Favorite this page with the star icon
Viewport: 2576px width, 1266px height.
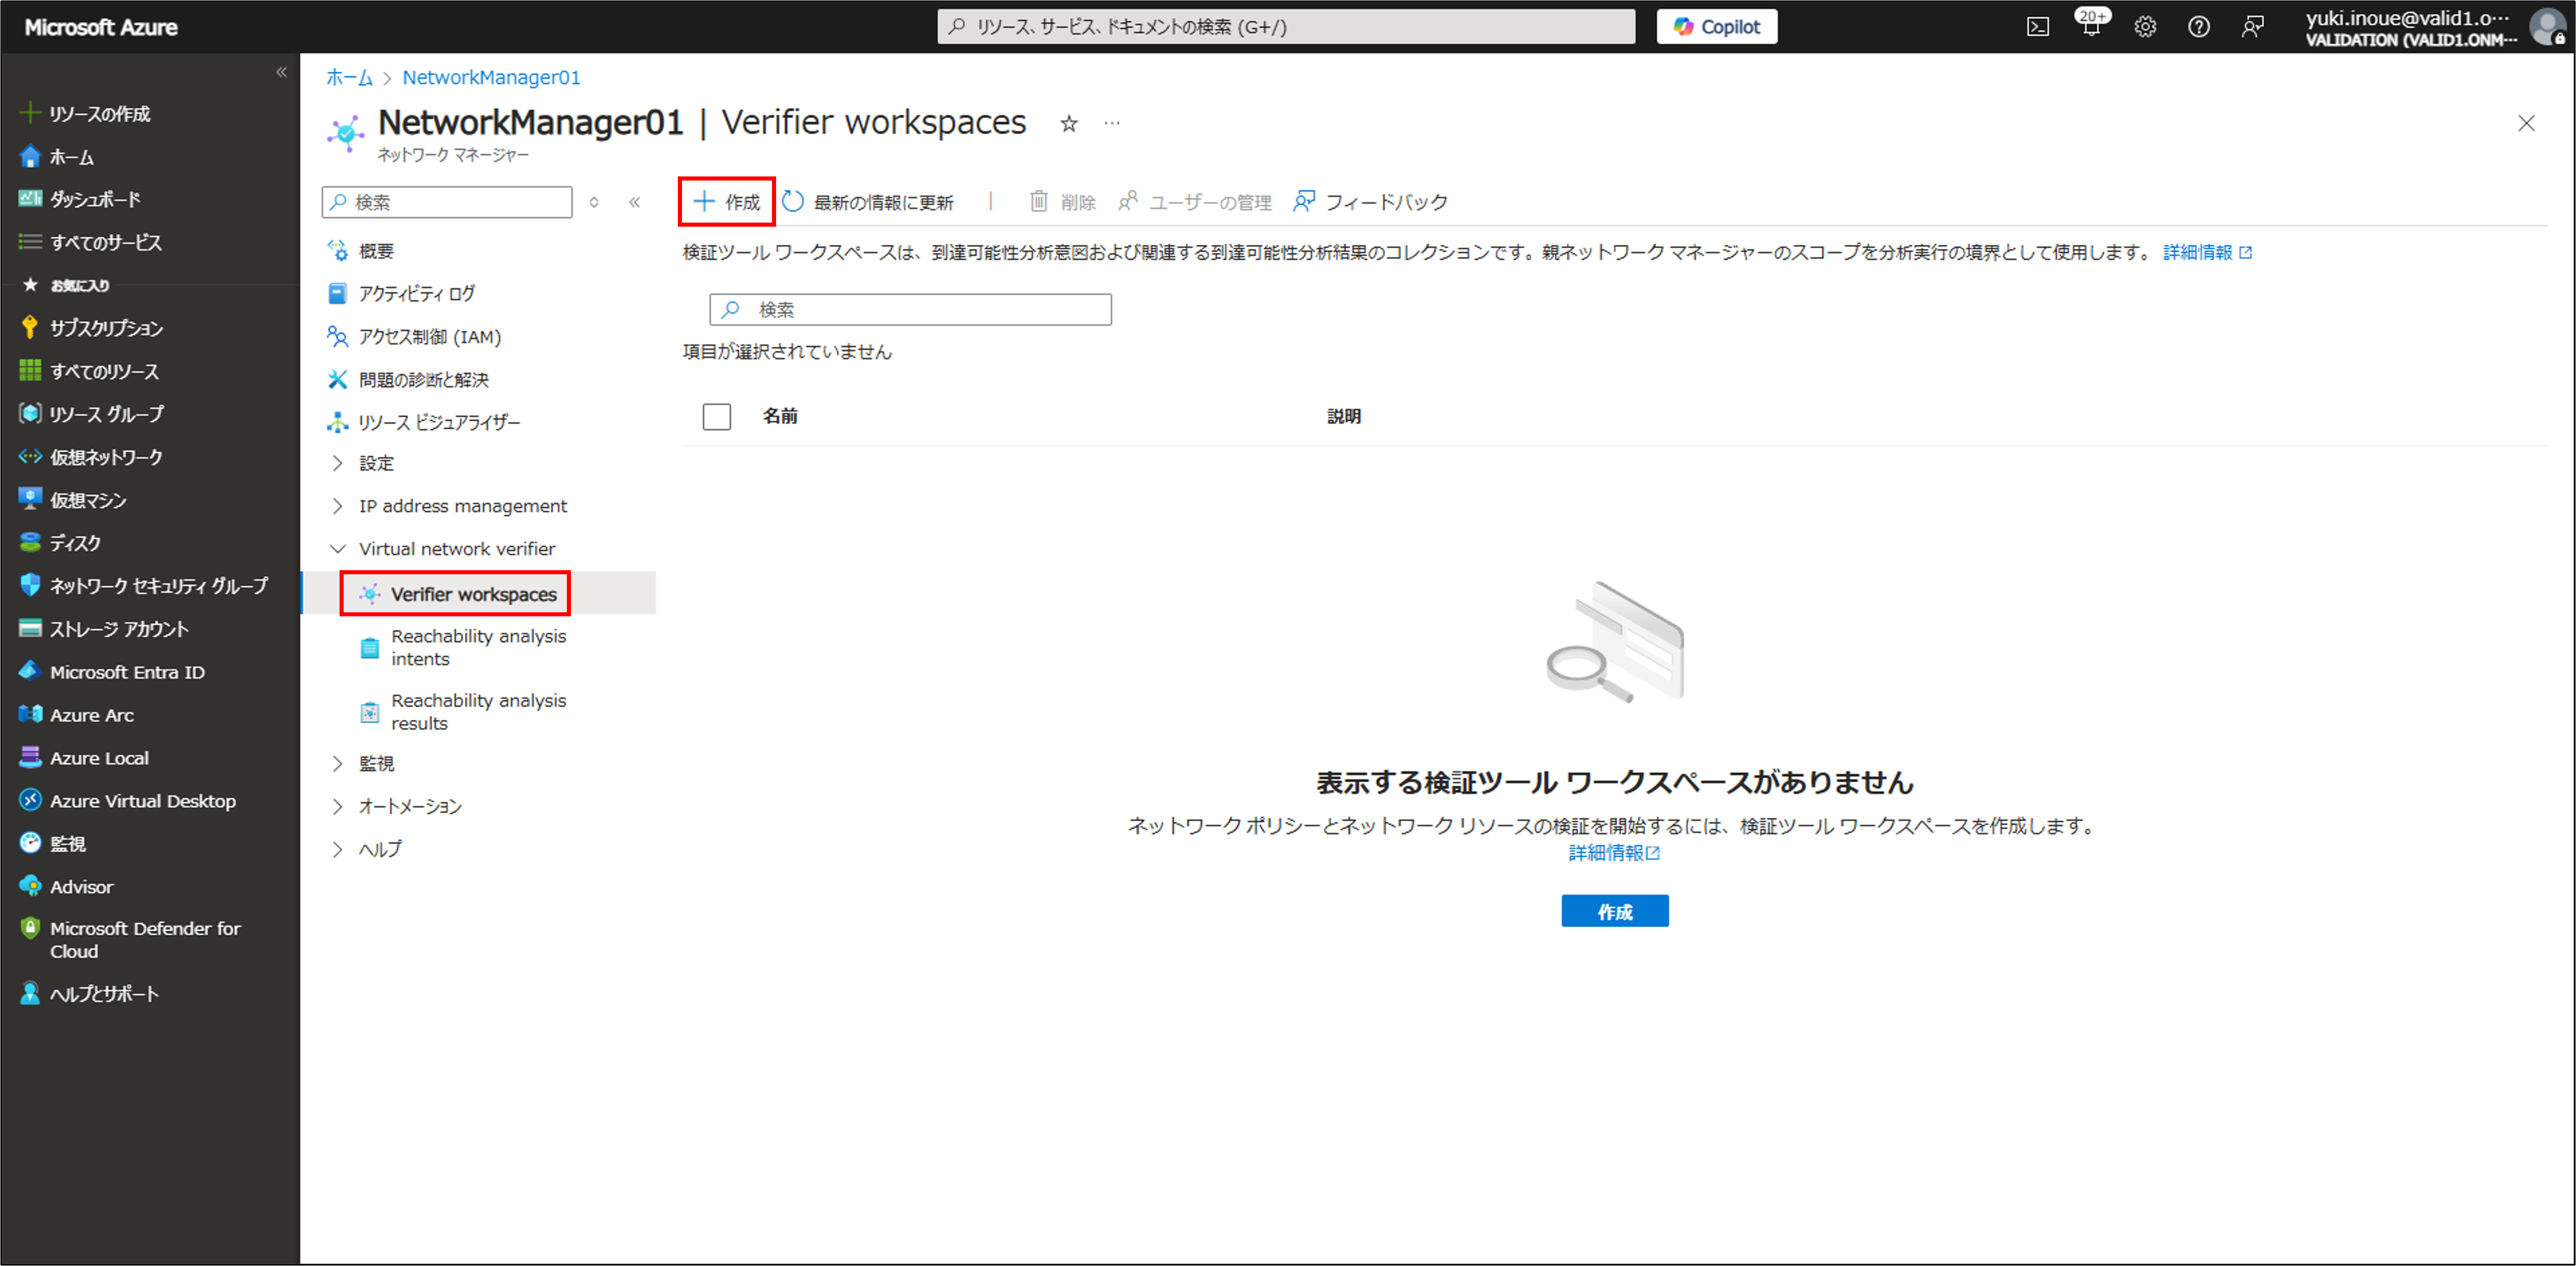tap(1069, 124)
